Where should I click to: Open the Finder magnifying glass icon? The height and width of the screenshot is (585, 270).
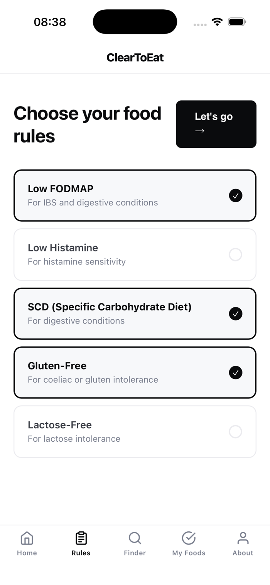point(135,538)
